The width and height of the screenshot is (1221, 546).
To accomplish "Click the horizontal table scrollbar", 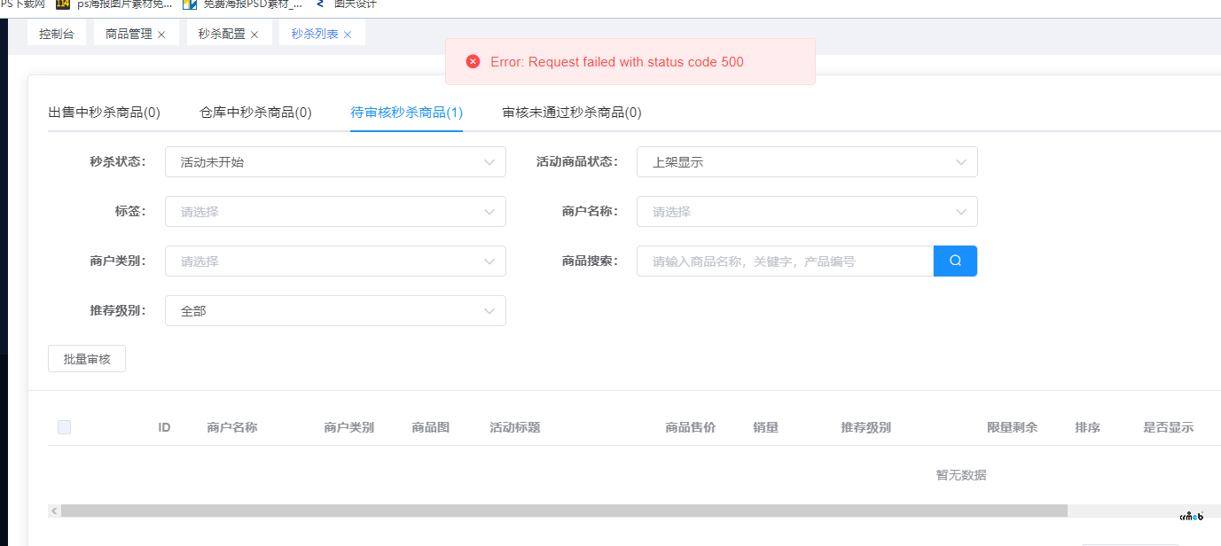I will pos(564,511).
